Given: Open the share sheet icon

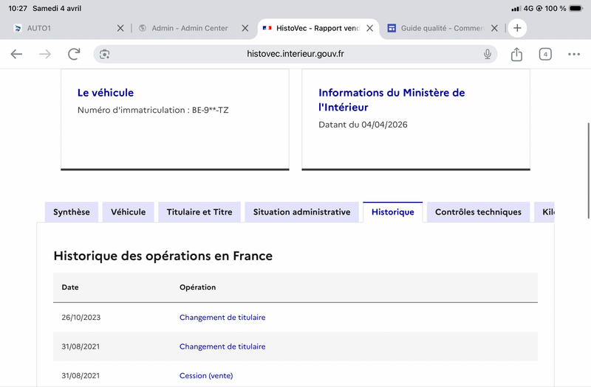Looking at the screenshot, I should [x=516, y=54].
